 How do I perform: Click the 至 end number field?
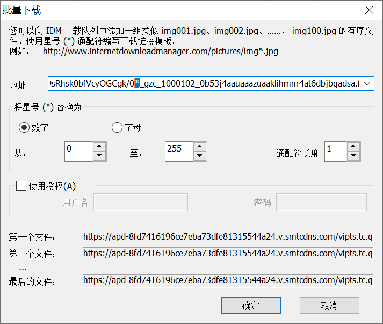click(x=178, y=151)
